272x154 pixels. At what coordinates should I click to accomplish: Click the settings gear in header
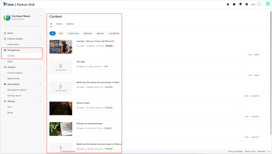point(247,4)
